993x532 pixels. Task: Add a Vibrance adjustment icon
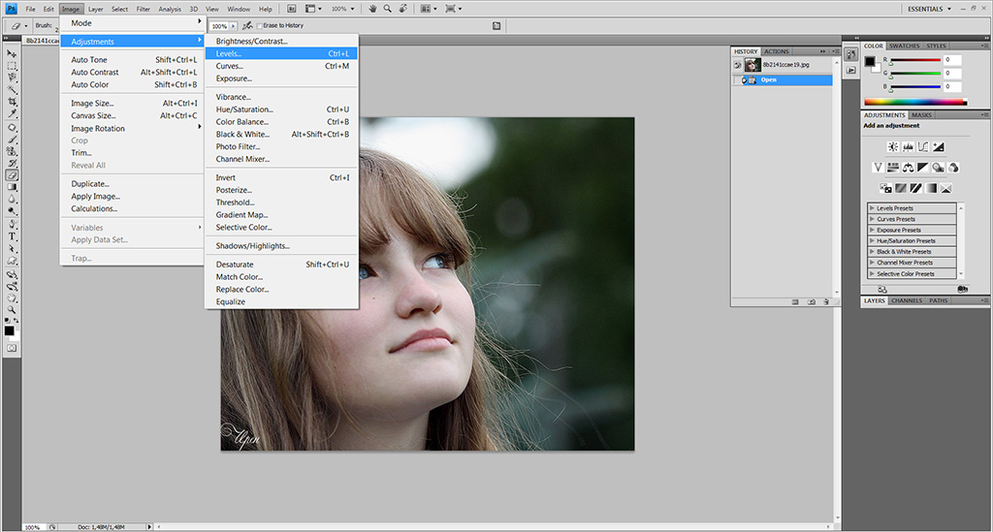(x=878, y=168)
